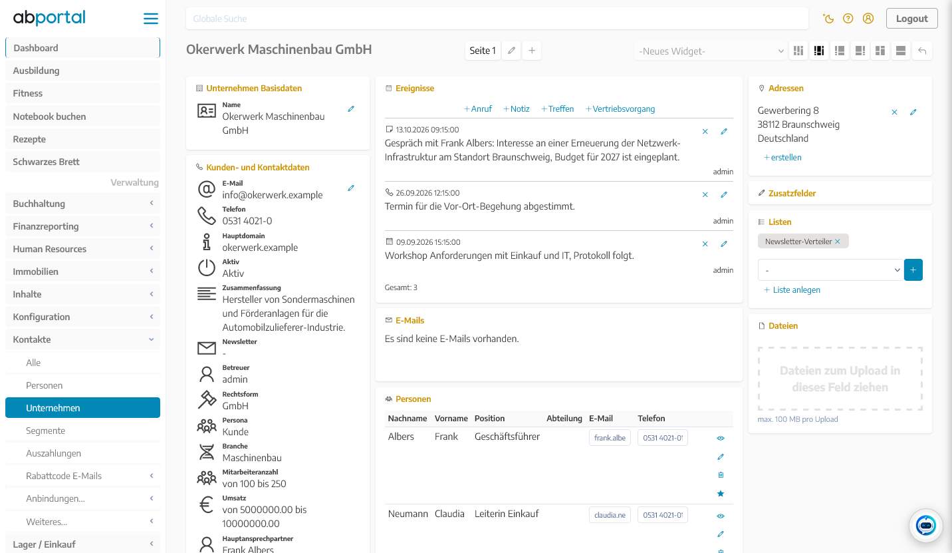The height and width of the screenshot is (553, 952).
Task: Add a new page with plus icon
Action: (532, 51)
